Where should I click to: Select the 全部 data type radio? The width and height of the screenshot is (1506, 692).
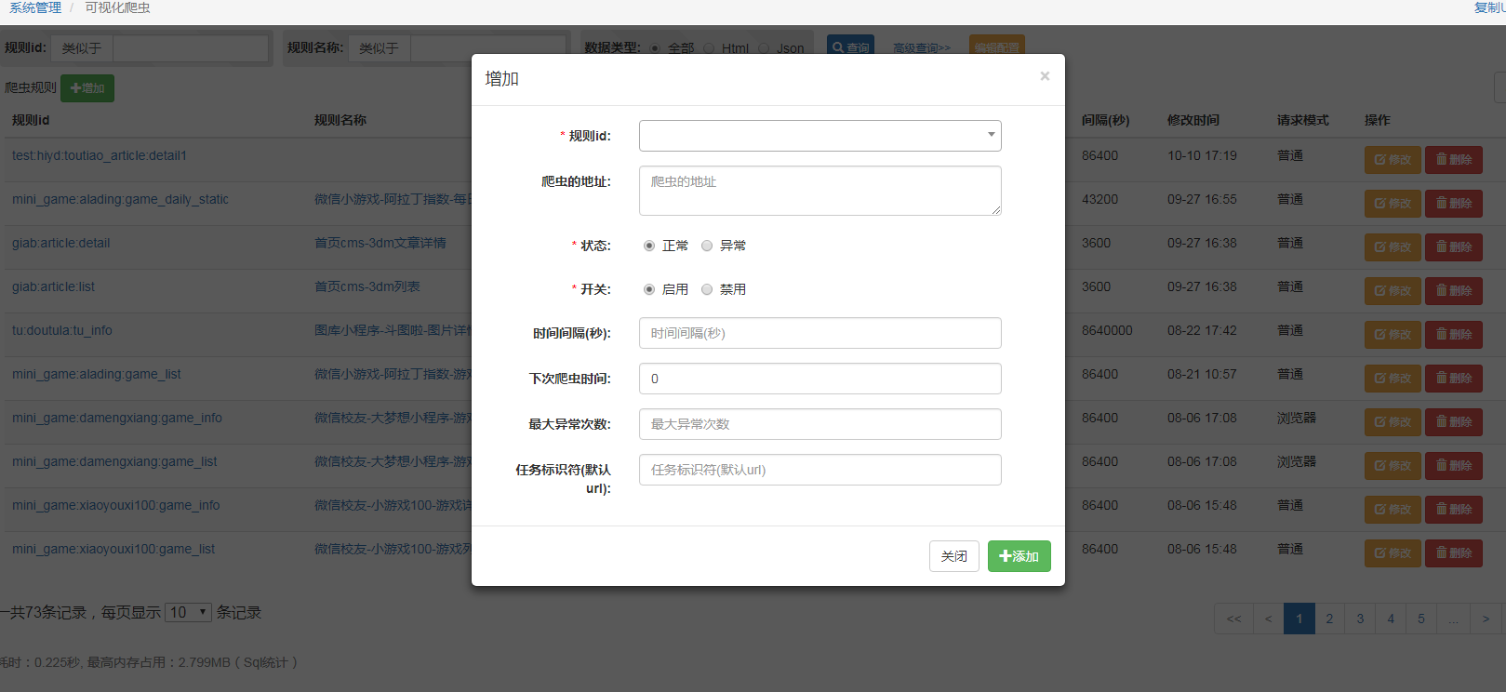click(656, 48)
